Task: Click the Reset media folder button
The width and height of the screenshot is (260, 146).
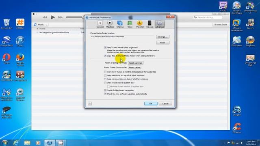Action: (162, 43)
